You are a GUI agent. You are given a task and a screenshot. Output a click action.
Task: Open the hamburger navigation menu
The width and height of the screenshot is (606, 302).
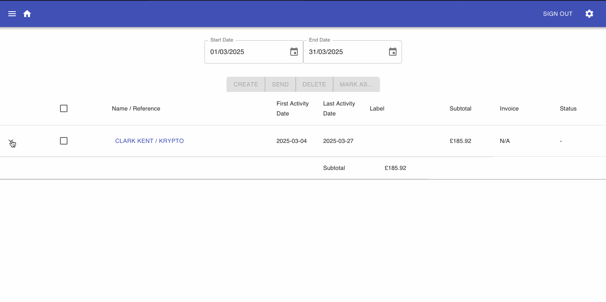tap(12, 13)
